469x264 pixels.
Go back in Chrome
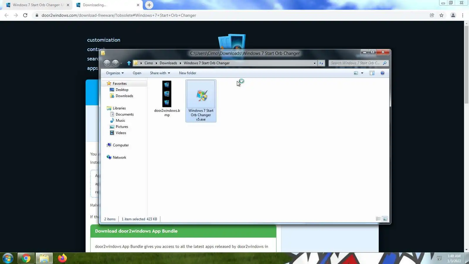(6, 15)
